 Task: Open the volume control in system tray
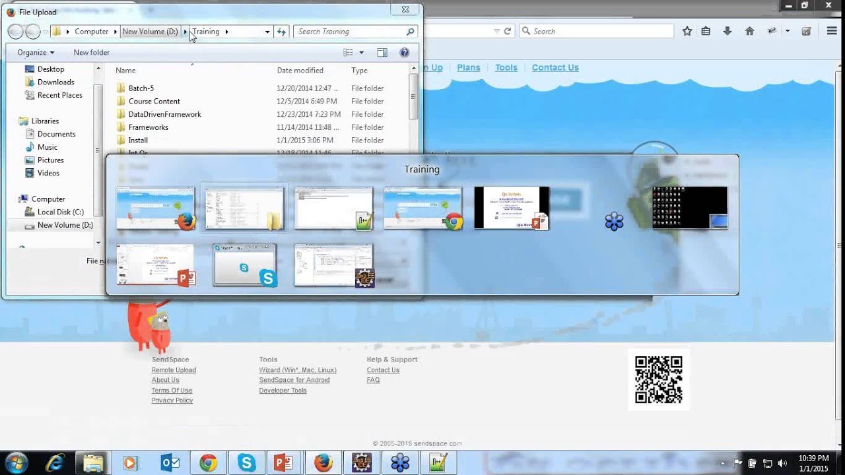(782, 463)
